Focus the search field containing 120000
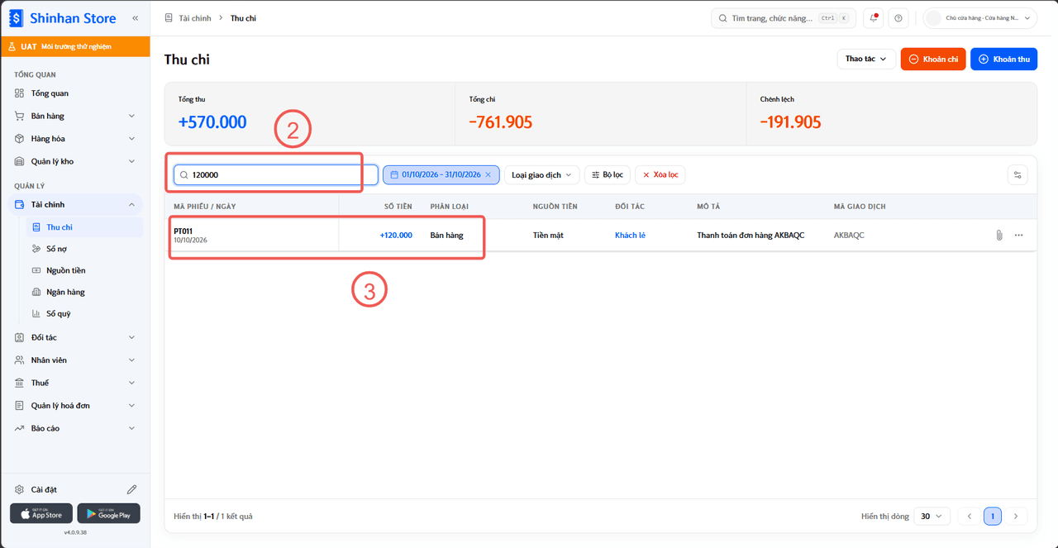1058x548 pixels. click(x=275, y=174)
